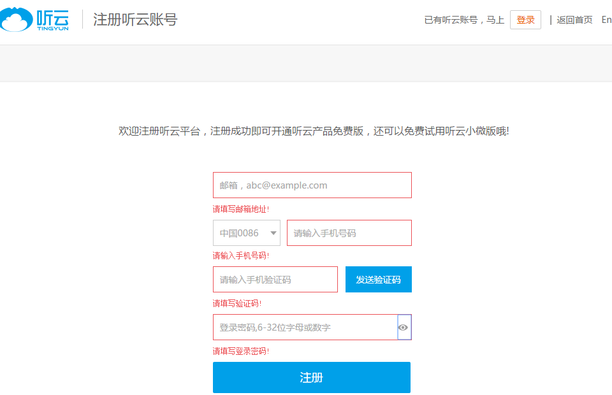The image size is (612, 395).
Task: Focus the 登录密码 password input field
Action: 305,327
